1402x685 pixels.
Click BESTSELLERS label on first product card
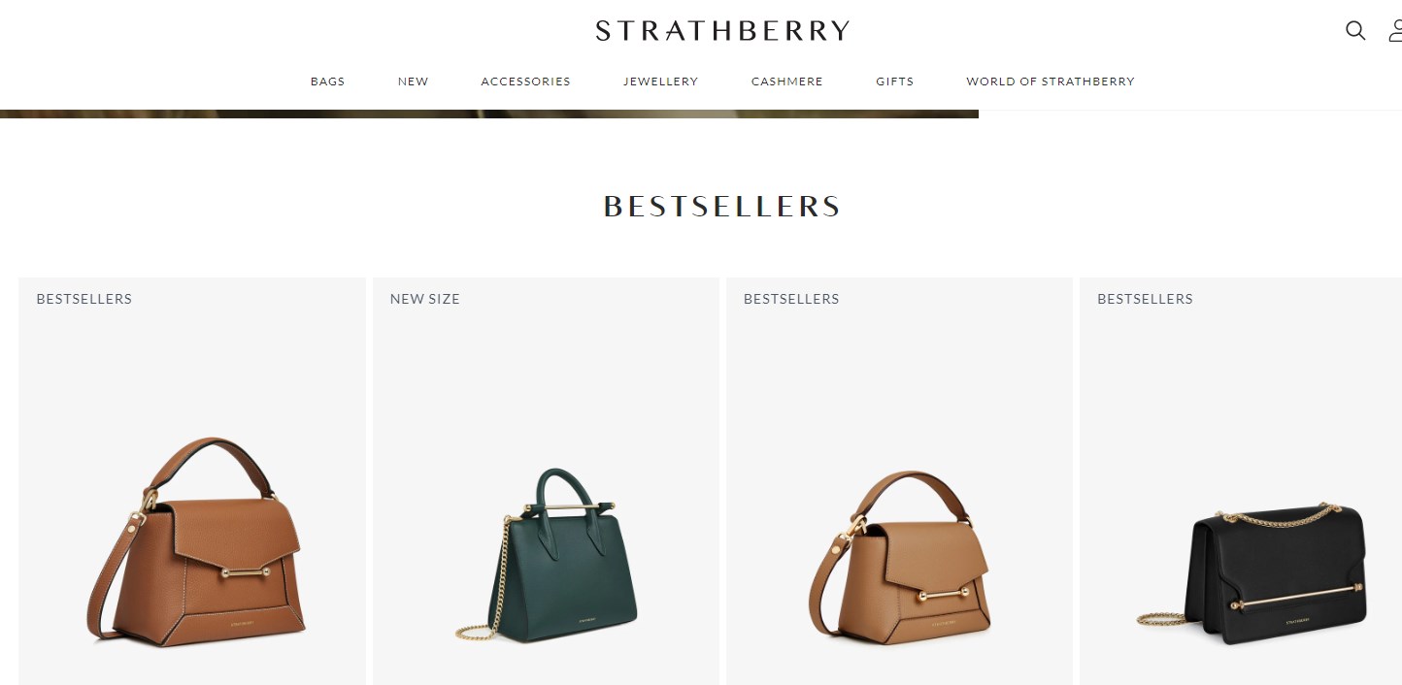point(84,299)
